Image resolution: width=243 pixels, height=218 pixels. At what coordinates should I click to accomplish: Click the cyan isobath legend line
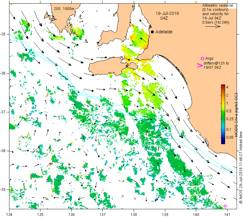[58, 12]
